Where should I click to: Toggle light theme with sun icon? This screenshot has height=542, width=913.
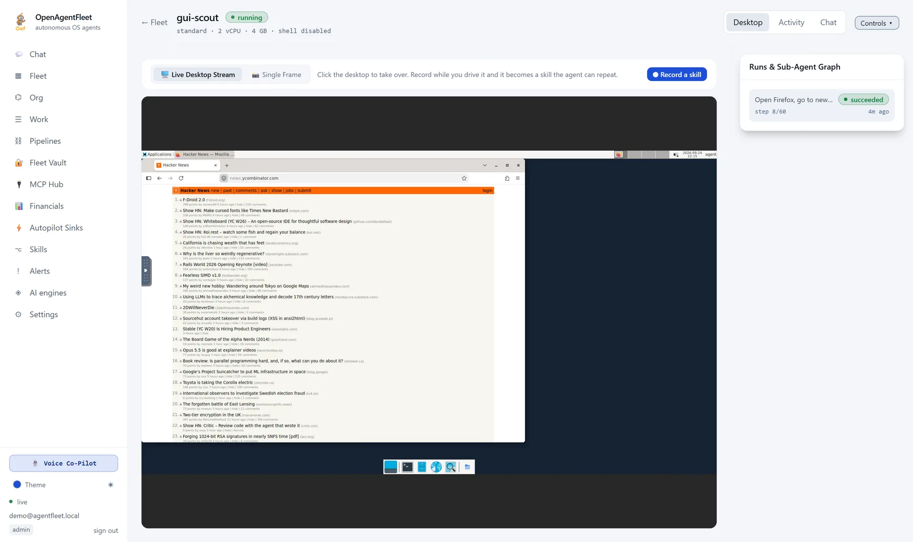(111, 485)
